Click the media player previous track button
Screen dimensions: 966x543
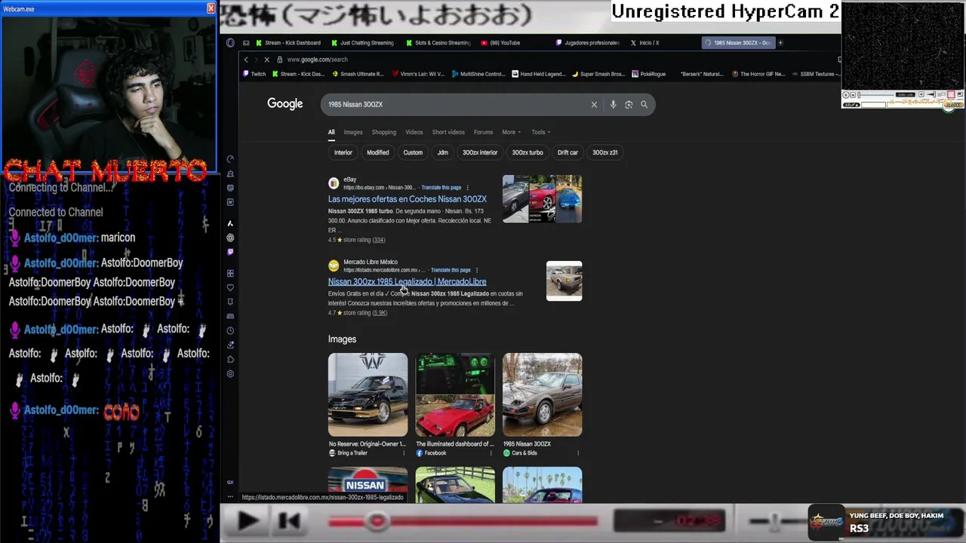pos(289,521)
